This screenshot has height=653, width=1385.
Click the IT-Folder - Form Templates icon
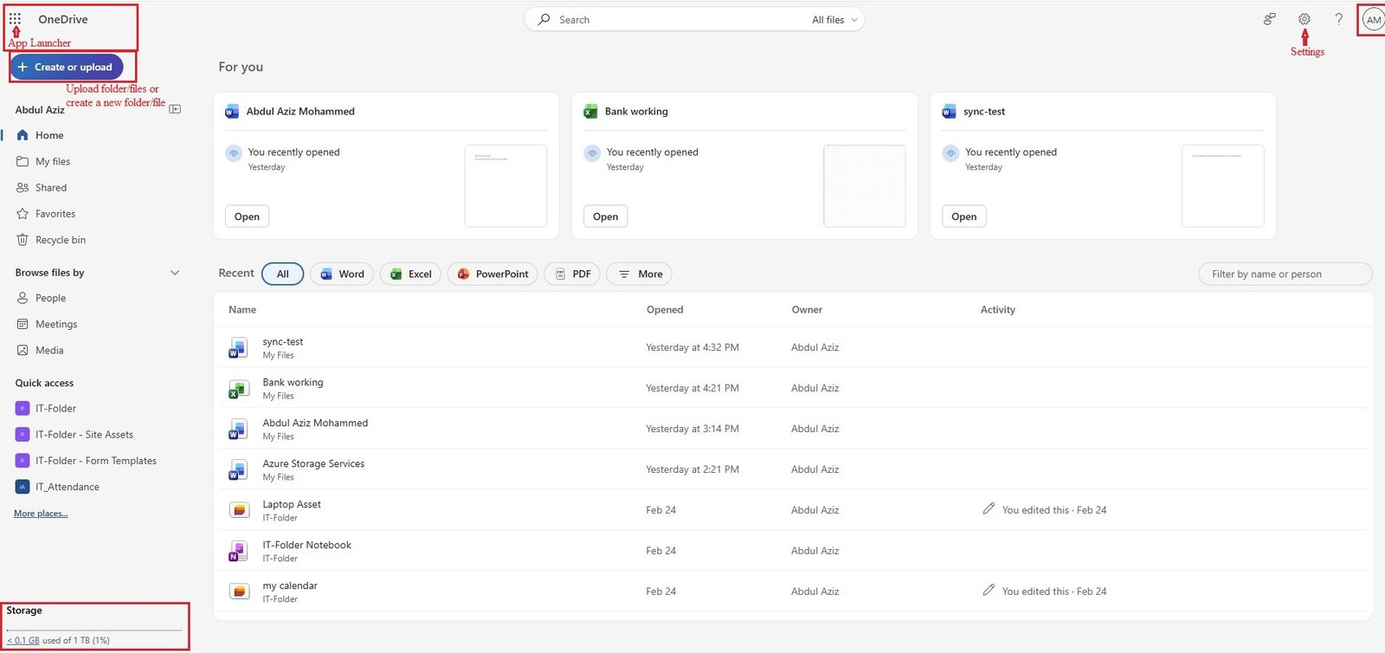coord(23,461)
